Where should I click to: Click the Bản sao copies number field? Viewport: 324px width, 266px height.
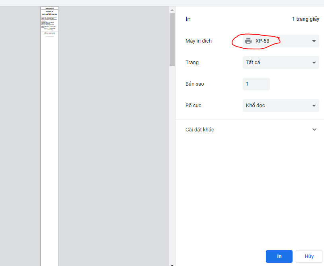click(256, 84)
